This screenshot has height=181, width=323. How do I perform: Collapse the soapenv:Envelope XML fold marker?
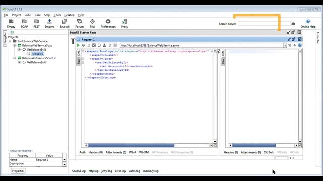click(83, 51)
